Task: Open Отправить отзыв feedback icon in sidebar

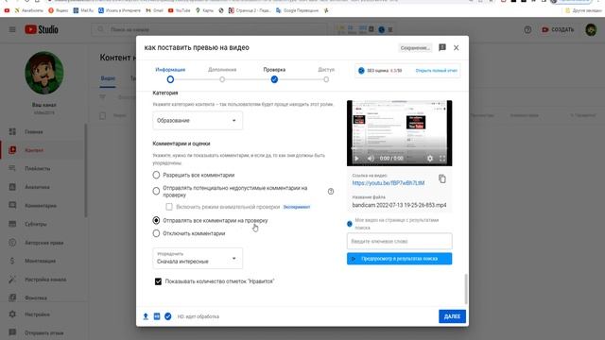Action: coord(12,332)
